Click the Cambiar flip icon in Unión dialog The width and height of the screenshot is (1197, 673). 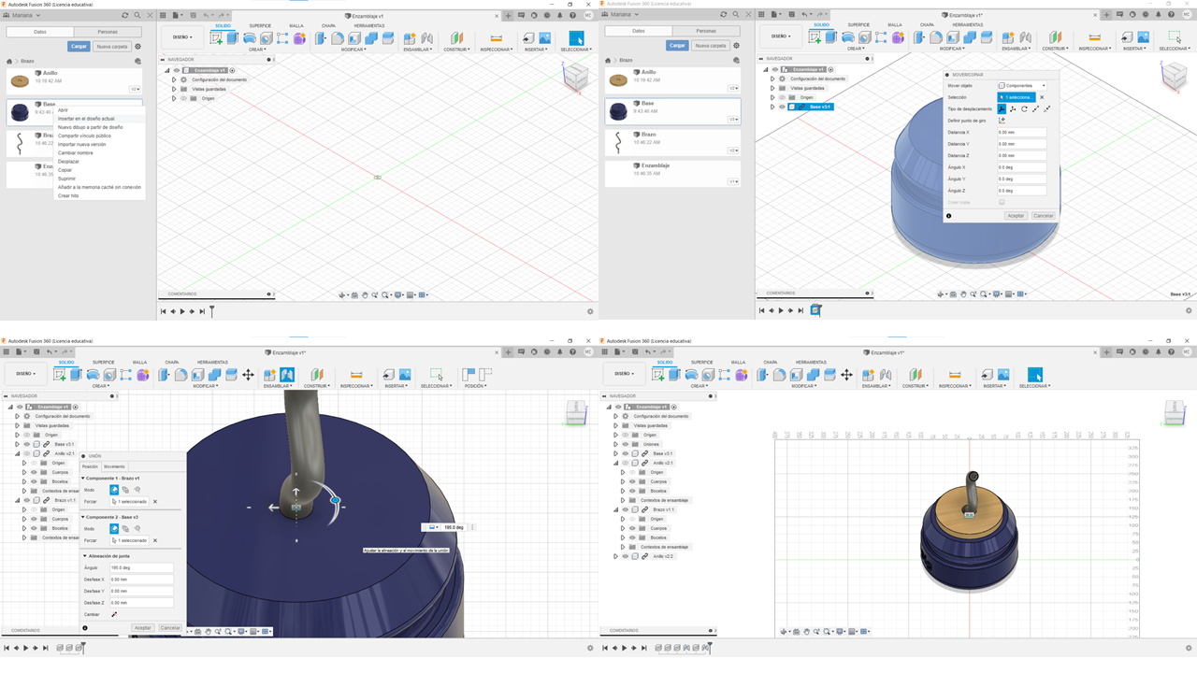pyautogui.click(x=114, y=614)
